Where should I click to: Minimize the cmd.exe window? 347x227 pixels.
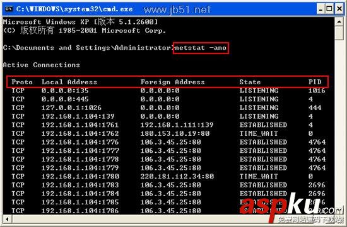click(321, 9)
